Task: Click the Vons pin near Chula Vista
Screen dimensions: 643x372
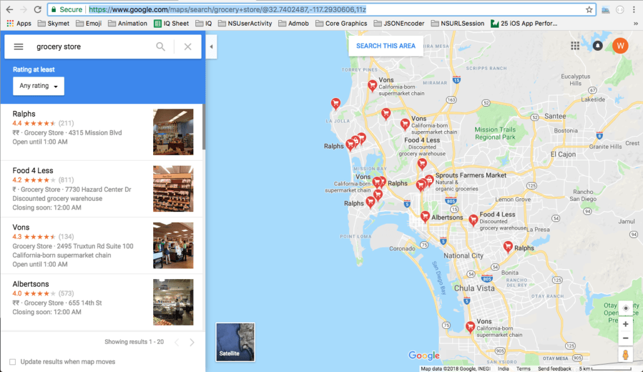Action: 470,327
